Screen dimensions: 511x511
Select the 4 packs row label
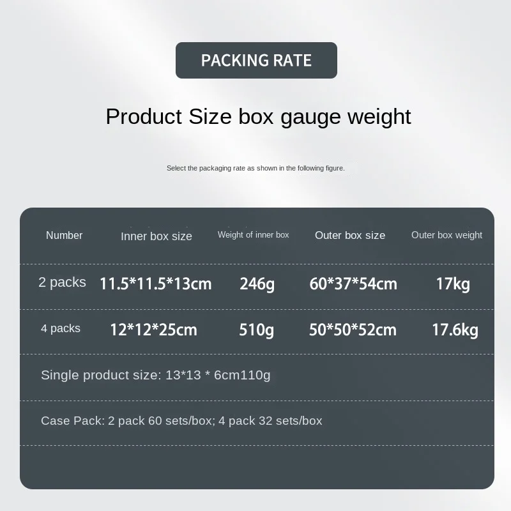(x=61, y=328)
